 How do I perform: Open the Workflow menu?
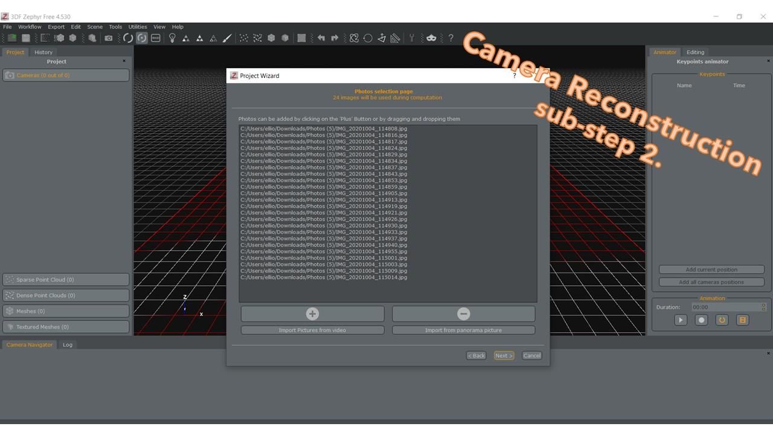tap(29, 27)
